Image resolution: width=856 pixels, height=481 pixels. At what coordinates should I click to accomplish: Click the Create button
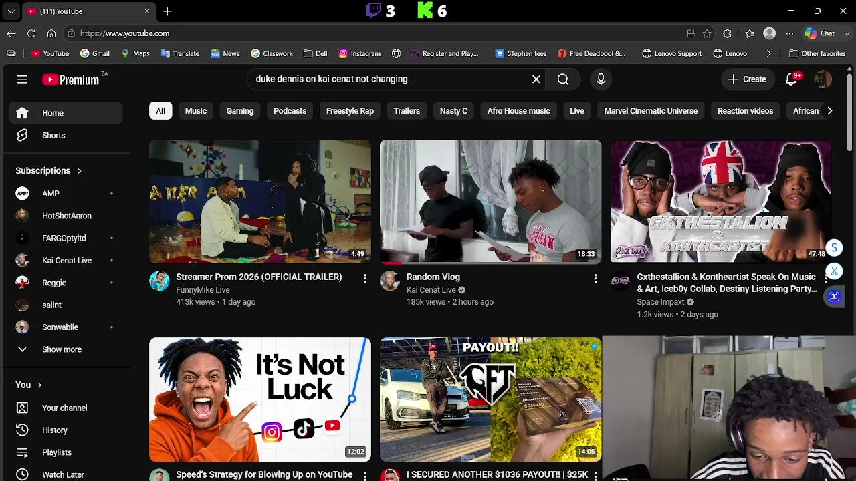748,79
